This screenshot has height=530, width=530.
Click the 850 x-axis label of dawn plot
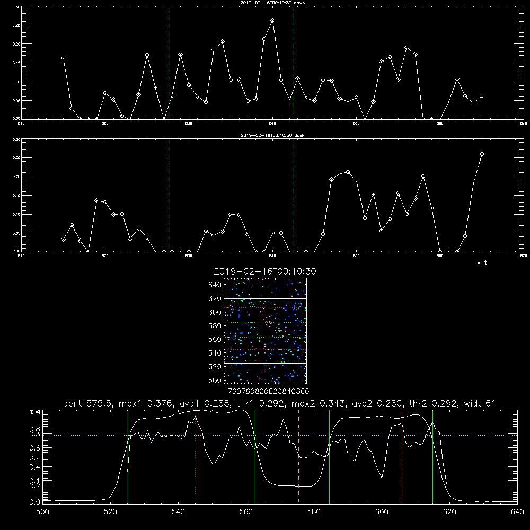pos(356,123)
